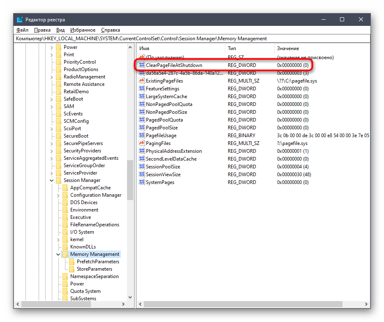Image resolution: width=384 pixels, height=322 pixels.
Task: Click the Registry Editor app icon in title bar
Action: tap(20, 20)
